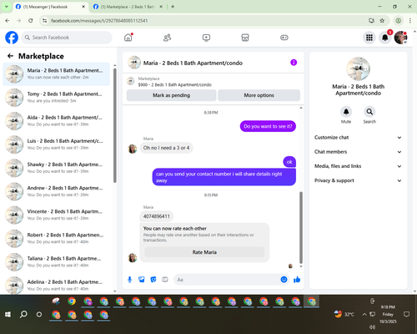
Task: Show hidden system tray icons chevron
Action: click(364, 315)
